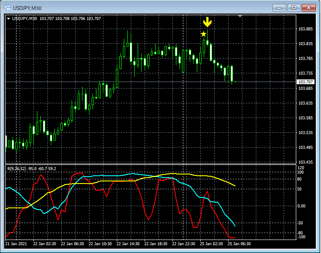Click the 103.535 price scale label

(305, 132)
